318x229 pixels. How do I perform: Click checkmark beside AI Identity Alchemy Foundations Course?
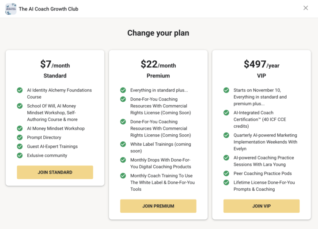click(x=20, y=90)
